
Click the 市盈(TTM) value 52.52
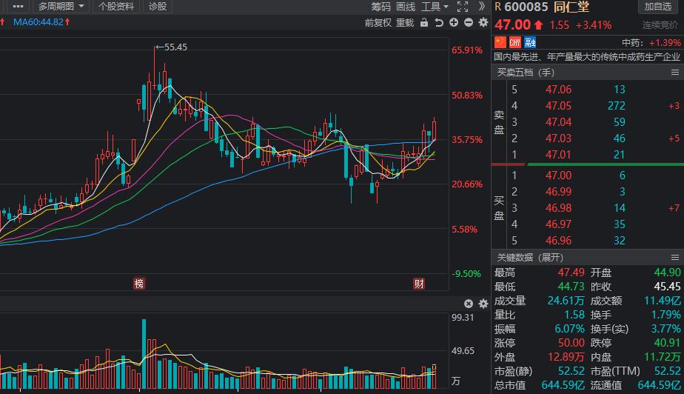tap(668, 371)
